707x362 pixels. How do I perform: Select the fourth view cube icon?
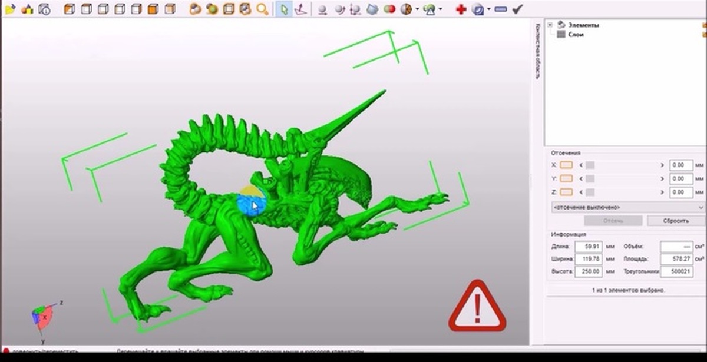pos(120,9)
